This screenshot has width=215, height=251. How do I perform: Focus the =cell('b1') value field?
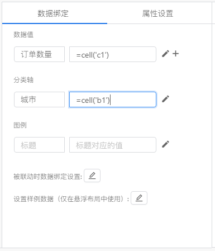click(x=113, y=100)
